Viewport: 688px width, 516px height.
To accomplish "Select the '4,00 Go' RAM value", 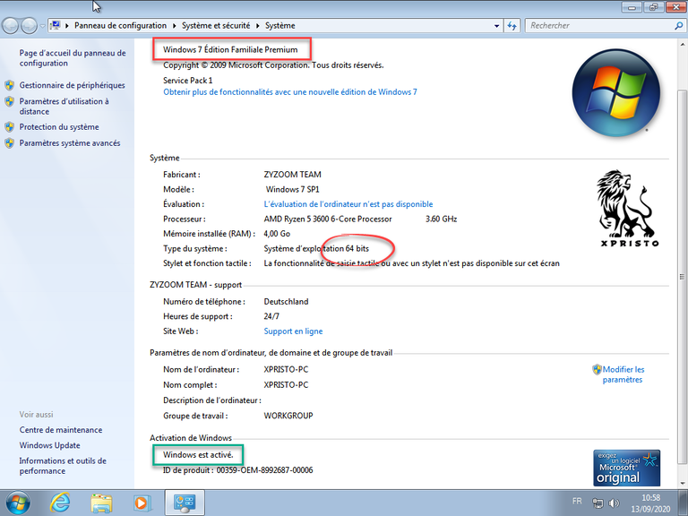I will (277, 234).
